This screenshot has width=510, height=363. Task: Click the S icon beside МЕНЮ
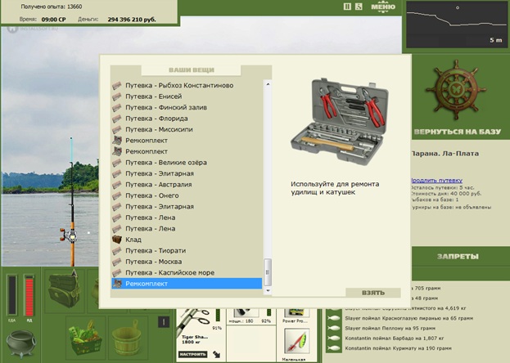(359, 7)
